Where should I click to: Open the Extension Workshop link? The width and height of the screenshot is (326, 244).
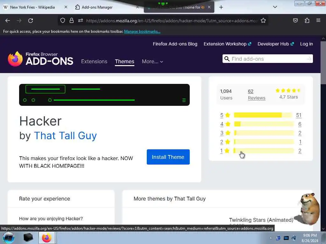coord(227,44)
